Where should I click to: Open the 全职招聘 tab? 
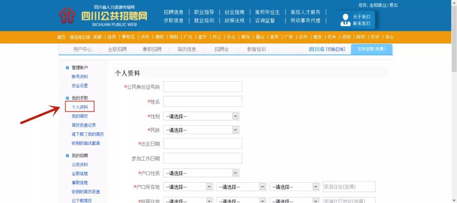(117, 49)
